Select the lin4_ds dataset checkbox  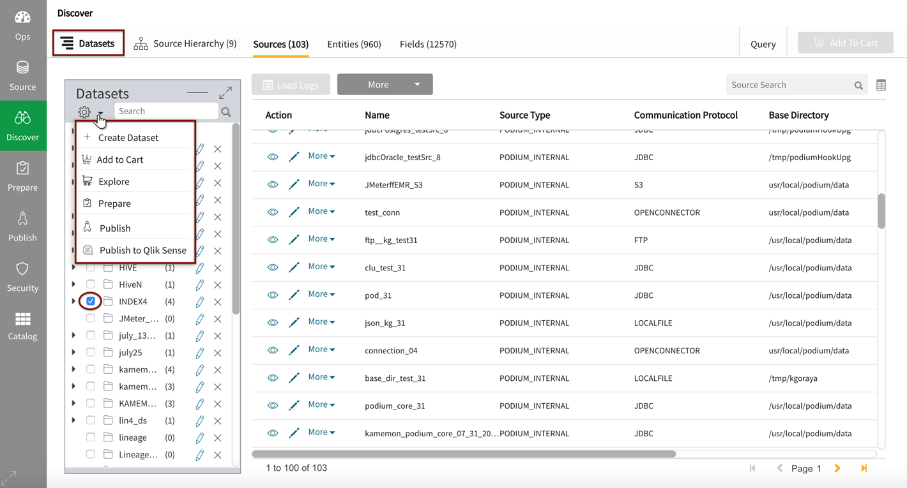point(91,420)
